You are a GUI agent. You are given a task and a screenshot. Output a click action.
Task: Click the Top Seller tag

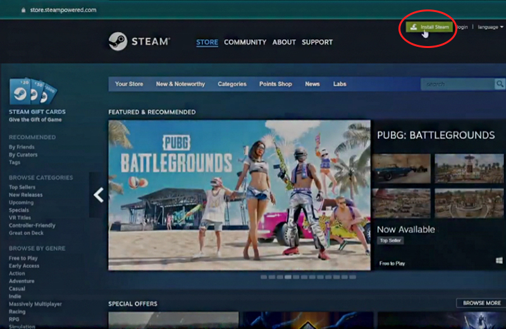pos(390,241)
